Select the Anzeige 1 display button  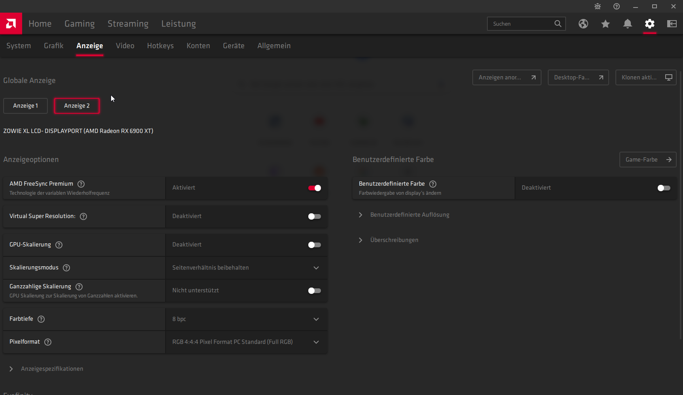(26, 106)
